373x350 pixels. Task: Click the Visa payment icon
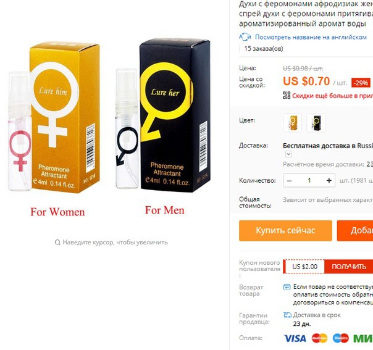click(x=295, y=338)
